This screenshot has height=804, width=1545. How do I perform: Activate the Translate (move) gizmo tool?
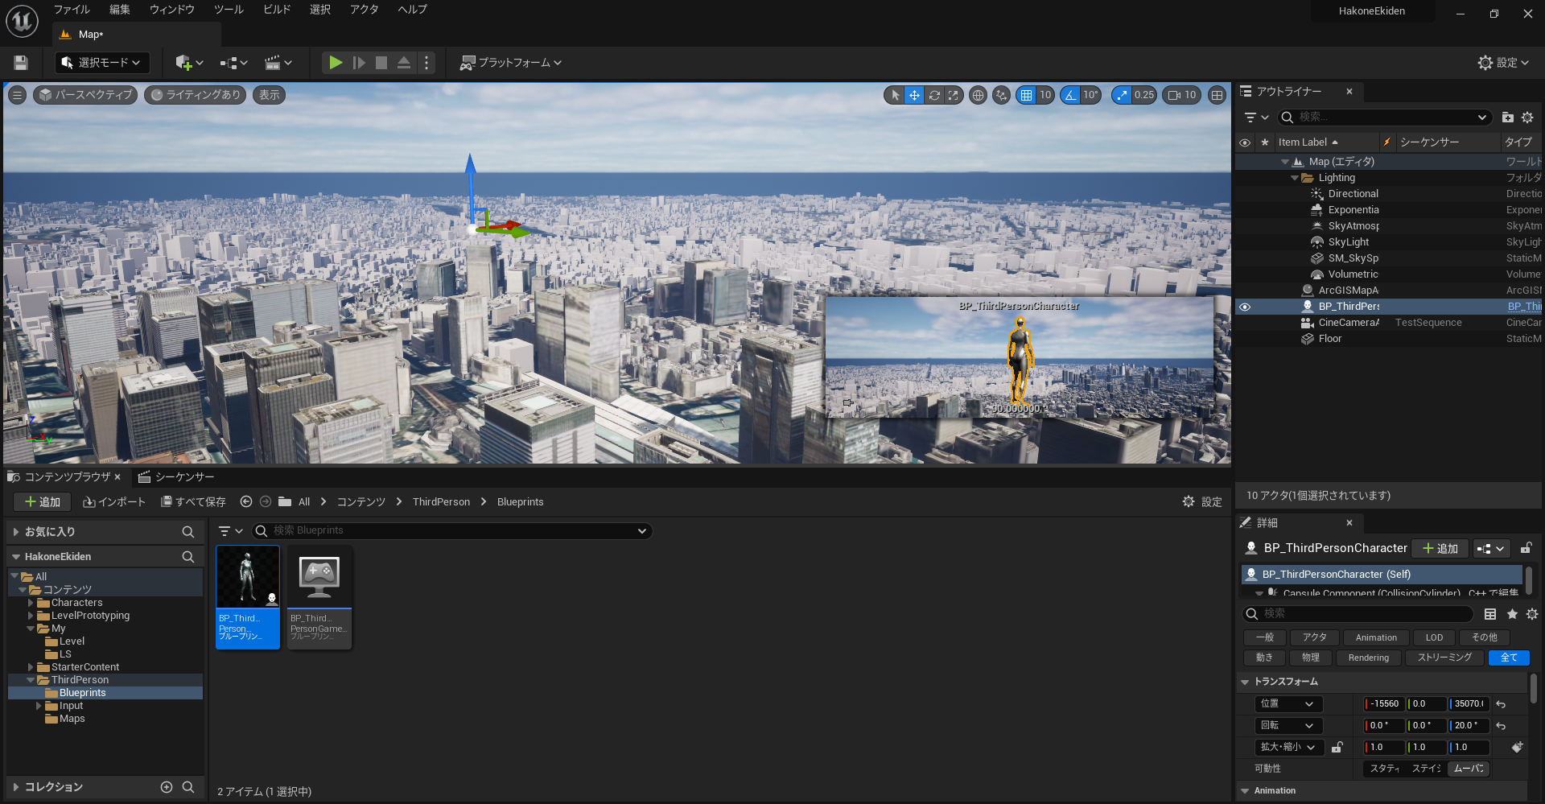[x=914, y=95]
